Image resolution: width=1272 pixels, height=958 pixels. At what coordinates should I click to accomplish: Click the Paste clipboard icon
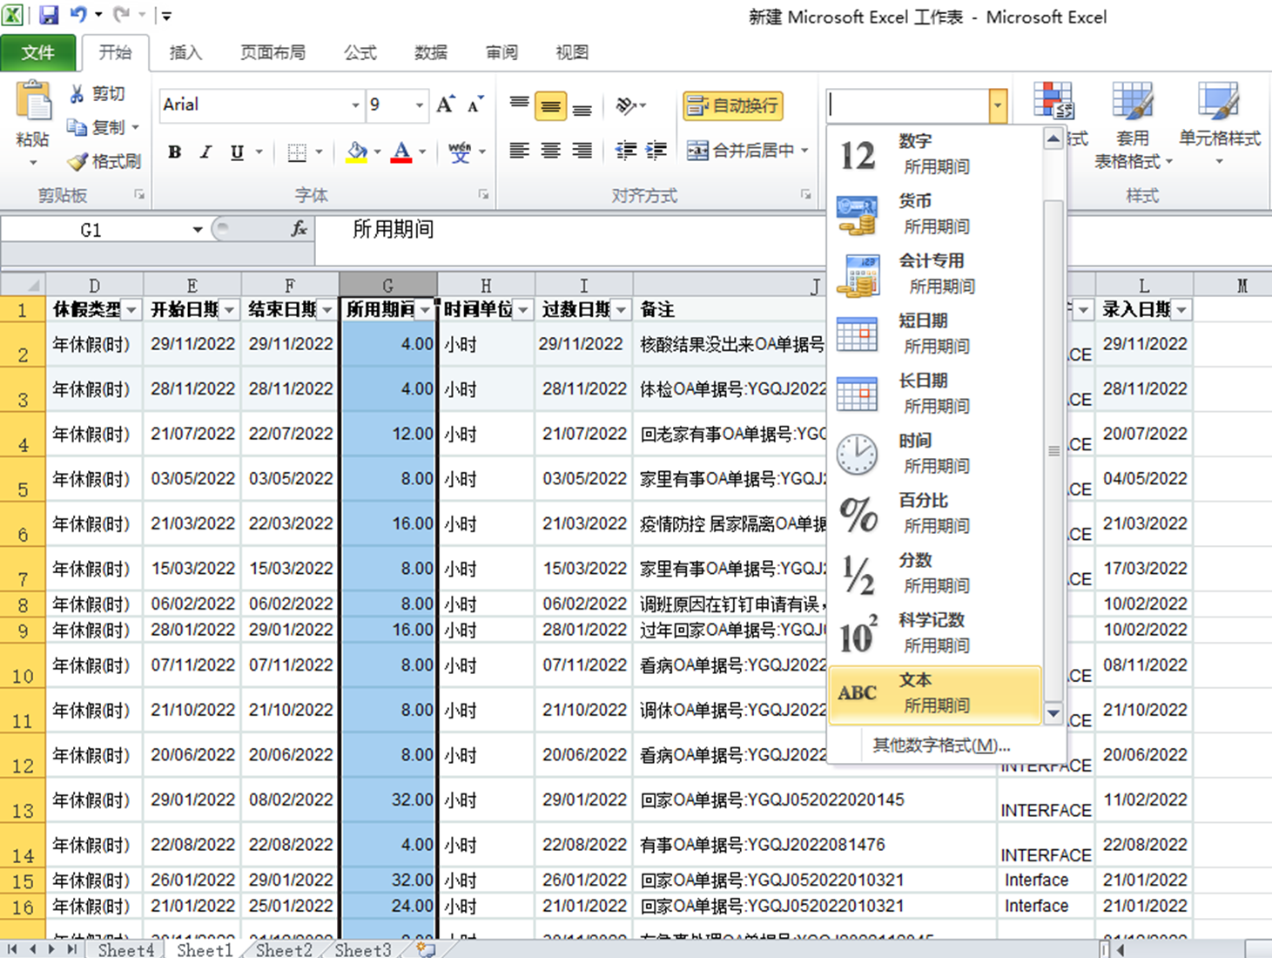33,105
